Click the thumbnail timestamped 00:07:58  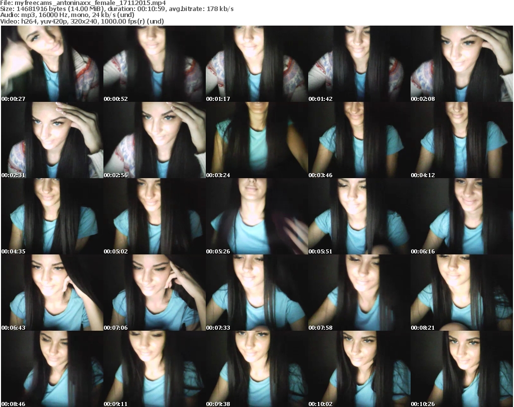coord(359,293)
